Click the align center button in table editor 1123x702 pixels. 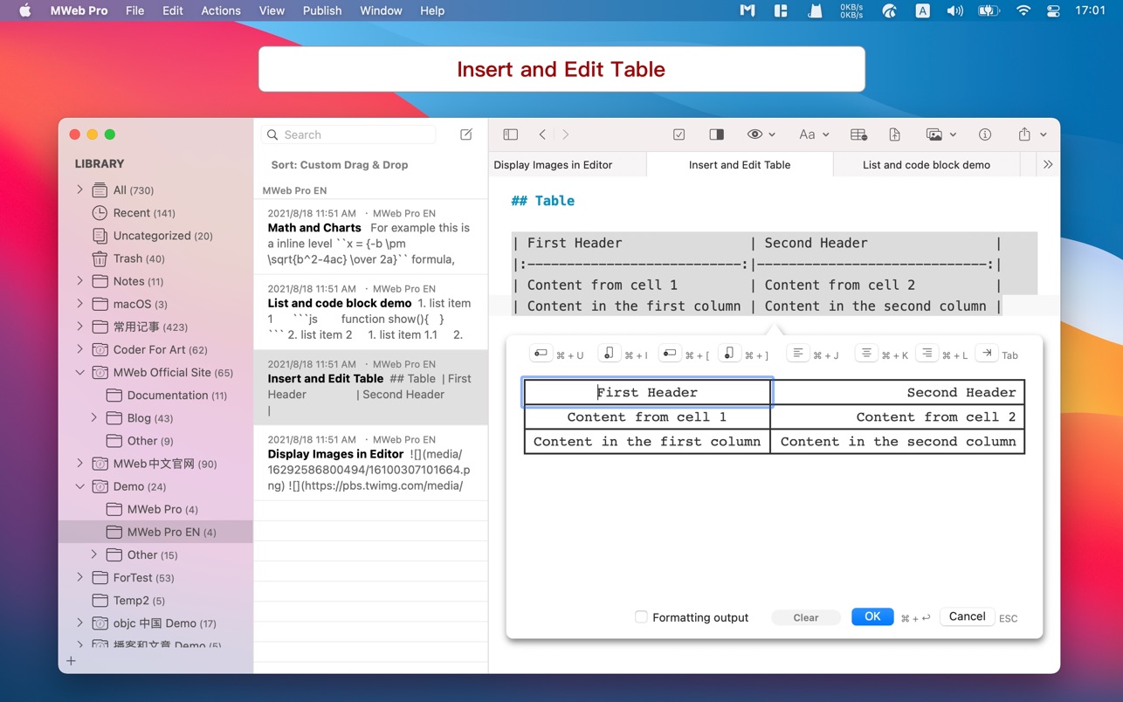point(865,354)
